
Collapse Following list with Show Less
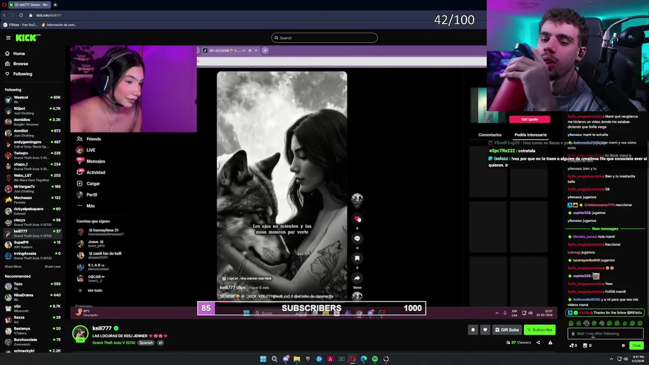(52, 267)
